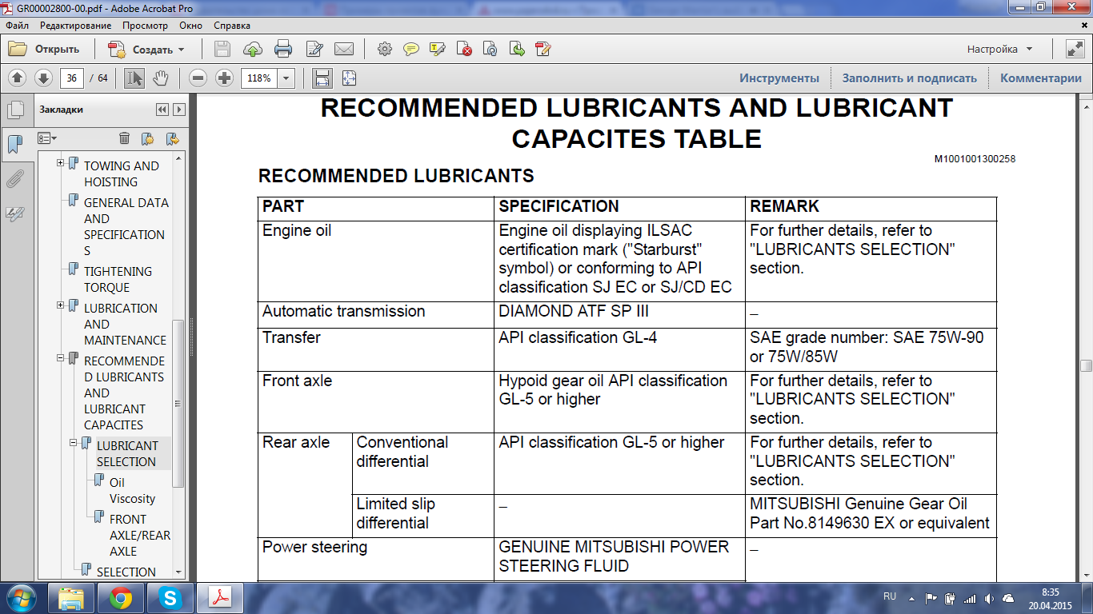
Task: Collapse the bookmarks navigation pane
Action: pyautogui.click(x=162, y=110)
